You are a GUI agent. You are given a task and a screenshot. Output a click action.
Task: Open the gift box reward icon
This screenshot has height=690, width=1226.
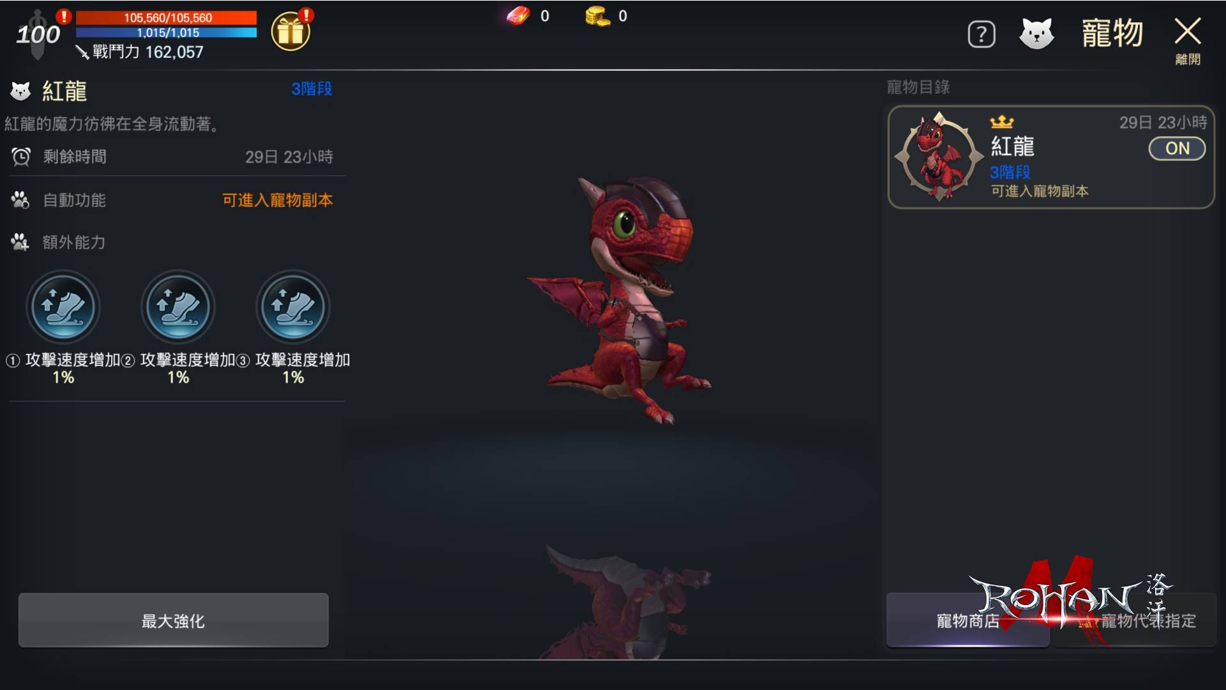point(291,31)
